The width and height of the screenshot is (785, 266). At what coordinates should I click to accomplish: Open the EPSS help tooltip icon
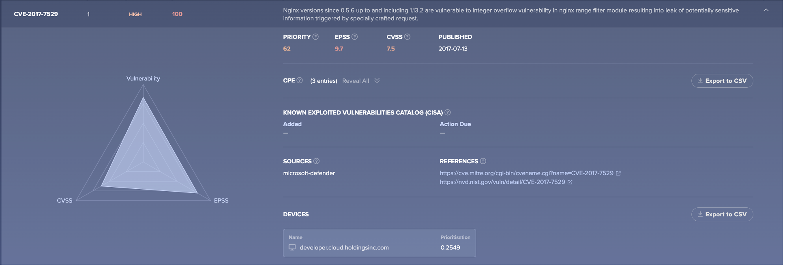(354, 37)
